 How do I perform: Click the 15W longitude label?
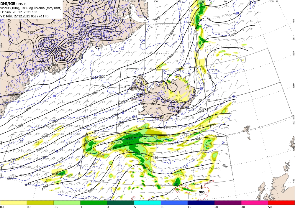179,1
